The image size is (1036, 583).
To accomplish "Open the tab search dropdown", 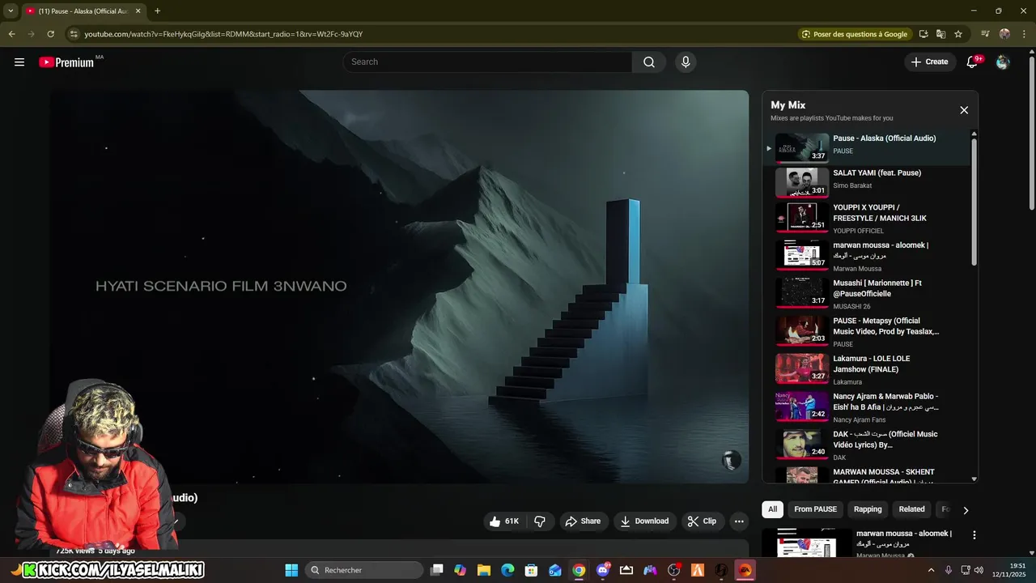I will coord(11,11).
